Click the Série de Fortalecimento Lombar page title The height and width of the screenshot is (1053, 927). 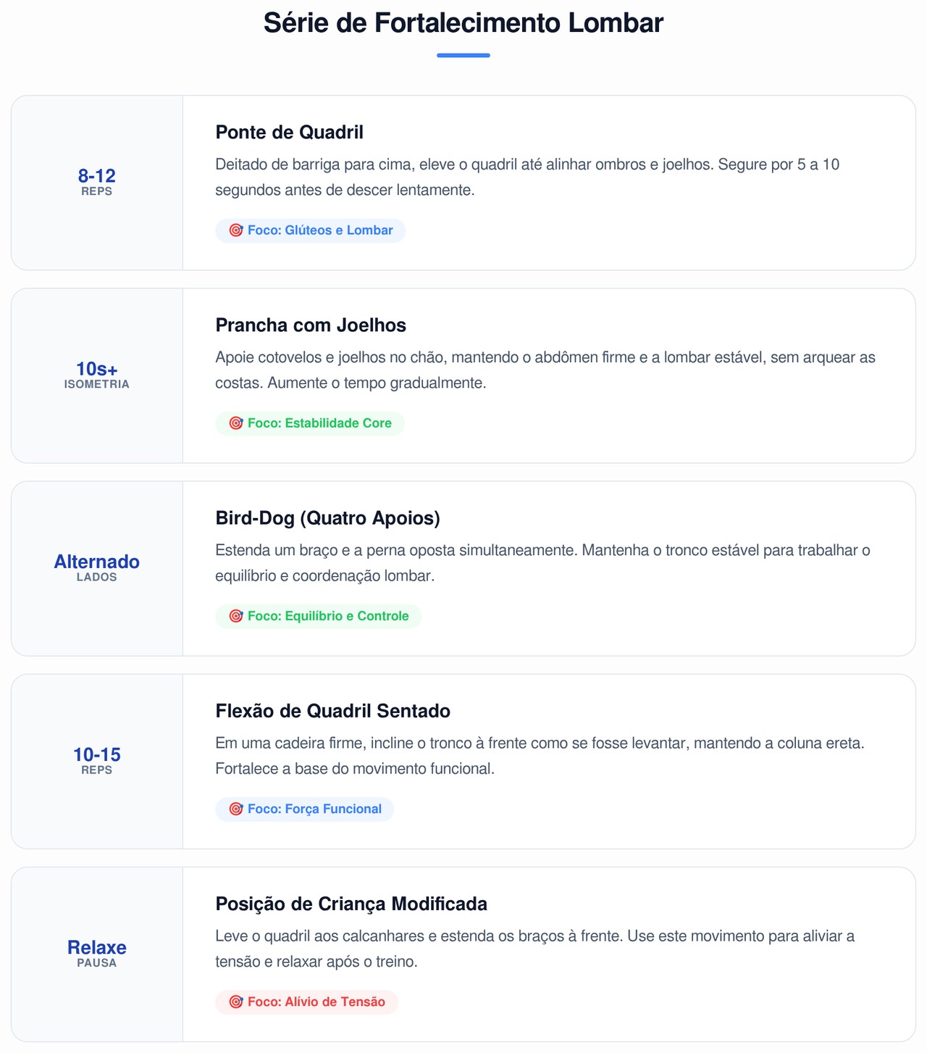(463, 23)
